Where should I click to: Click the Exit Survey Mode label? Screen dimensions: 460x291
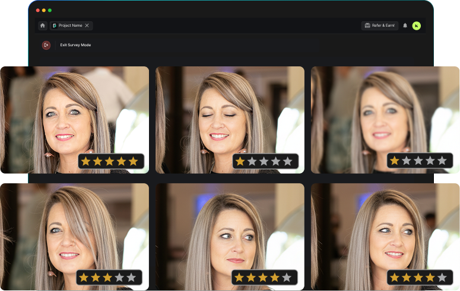tap(75, 45)
